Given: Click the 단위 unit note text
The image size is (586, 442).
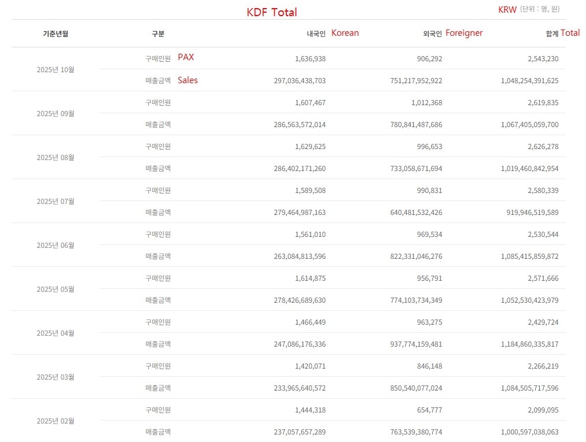Looking at the screenshot, I should coord(539,9).
